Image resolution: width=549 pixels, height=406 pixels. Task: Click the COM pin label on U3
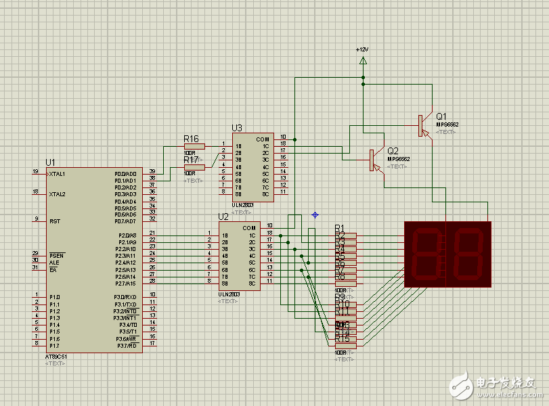point(262,139)
